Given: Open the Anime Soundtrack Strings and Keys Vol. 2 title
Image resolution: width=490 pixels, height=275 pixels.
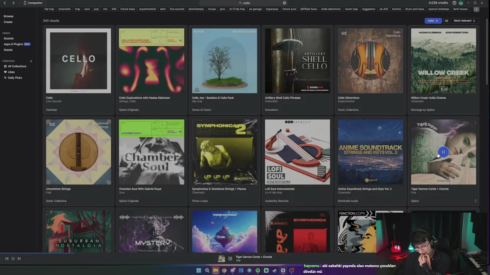Looking at the screenshot, I should coord(365,189).
